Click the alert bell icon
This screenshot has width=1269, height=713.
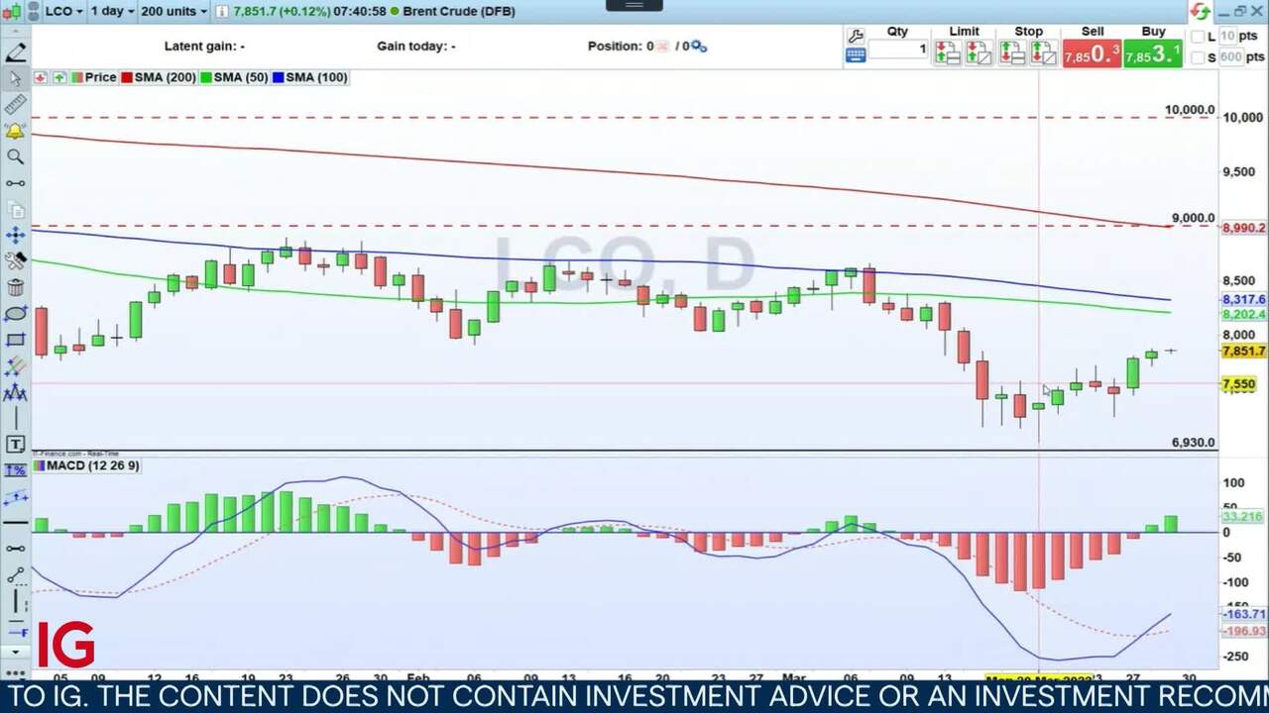click(x=16, y=131)
